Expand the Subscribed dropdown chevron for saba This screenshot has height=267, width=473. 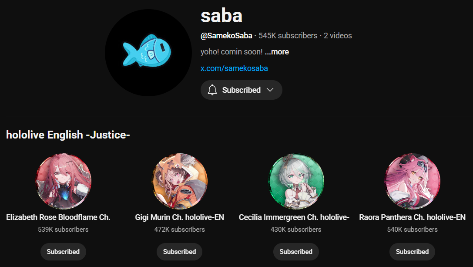(270, 90)
